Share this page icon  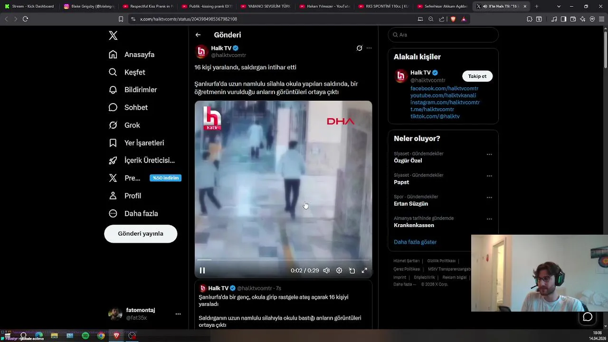[442, 19]
